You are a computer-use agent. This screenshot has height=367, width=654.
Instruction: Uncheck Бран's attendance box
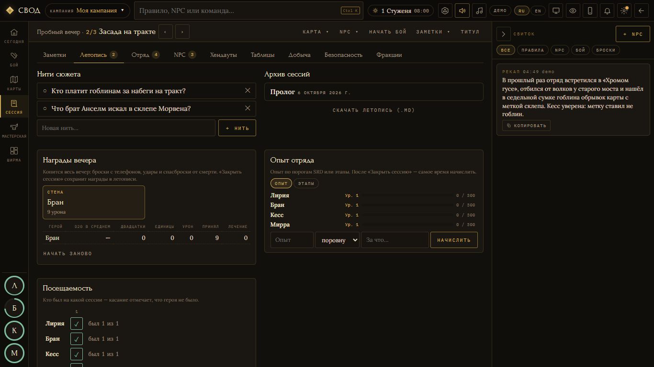point(77,339)
